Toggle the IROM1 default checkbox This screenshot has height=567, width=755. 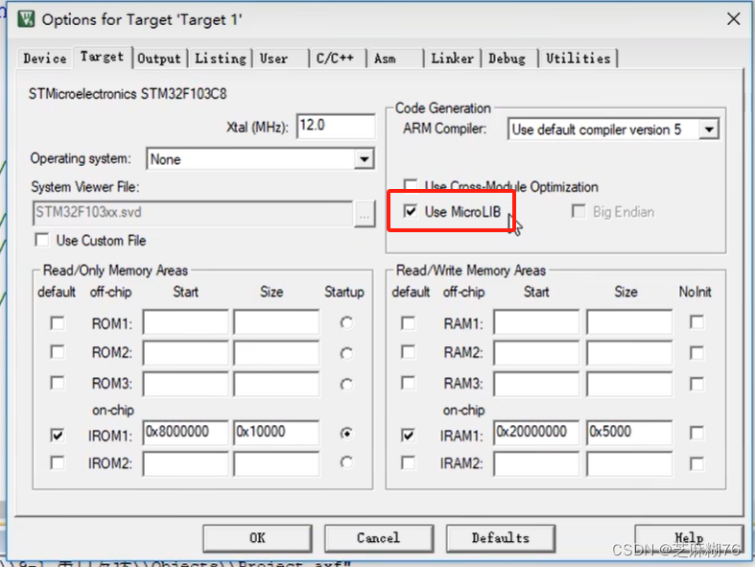(x=58, y=435)
